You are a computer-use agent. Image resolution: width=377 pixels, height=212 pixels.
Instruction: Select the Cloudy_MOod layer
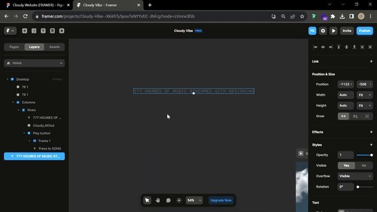(44, 125)
